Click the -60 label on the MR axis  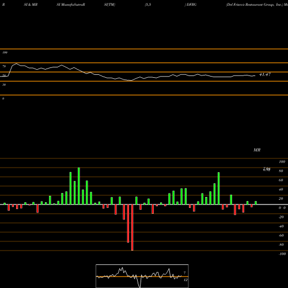point(281,236)
